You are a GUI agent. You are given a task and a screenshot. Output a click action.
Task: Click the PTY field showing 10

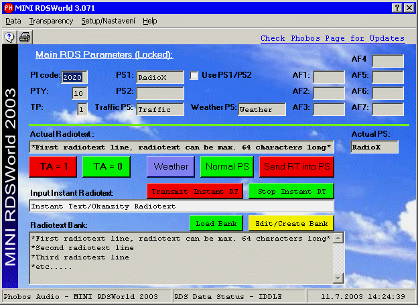[x=80, y=93]
